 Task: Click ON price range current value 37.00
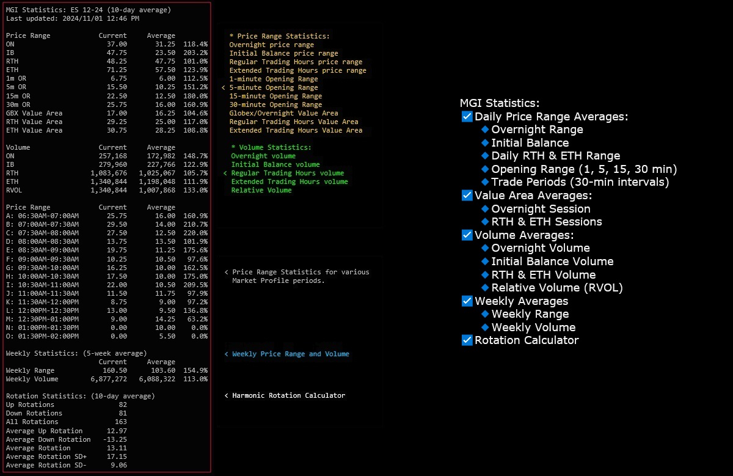point(117,44)
